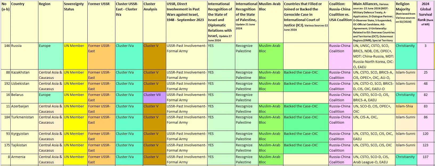The height and width of the screenshot is (166, 435).
Task: Select '2024 Global Survival Rank' header
Action: point(425,22)
